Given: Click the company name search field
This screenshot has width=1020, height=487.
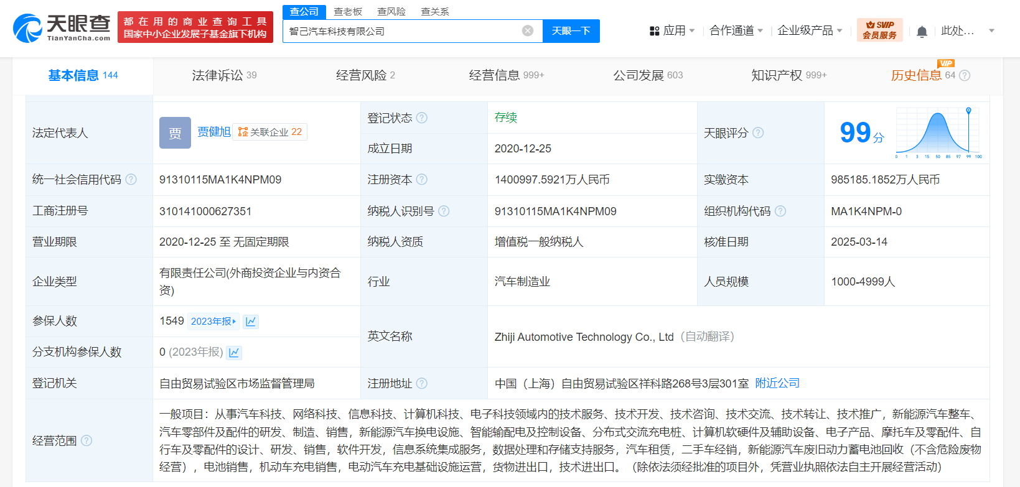Looking at the screenshot, I should coord(401,31).
